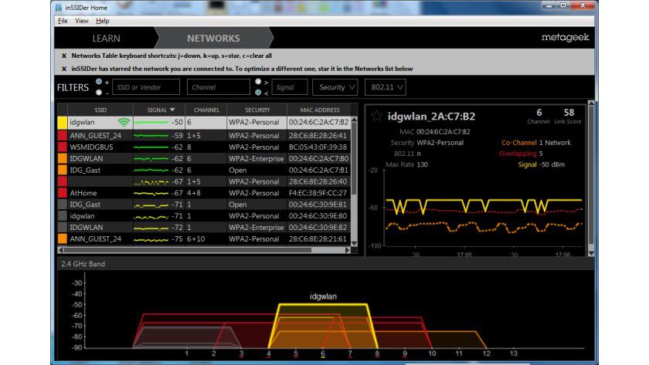Click the networks table horizontal scrollbar
649x365 pixels.
point(187,250)
